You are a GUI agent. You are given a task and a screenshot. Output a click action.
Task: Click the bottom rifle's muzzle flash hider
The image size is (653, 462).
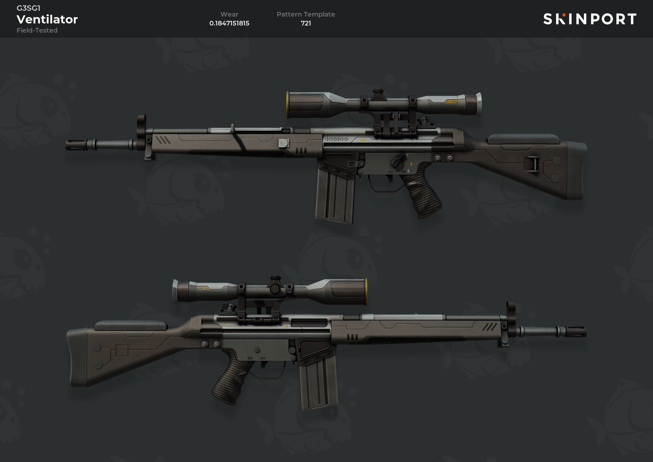coord(576,332)
